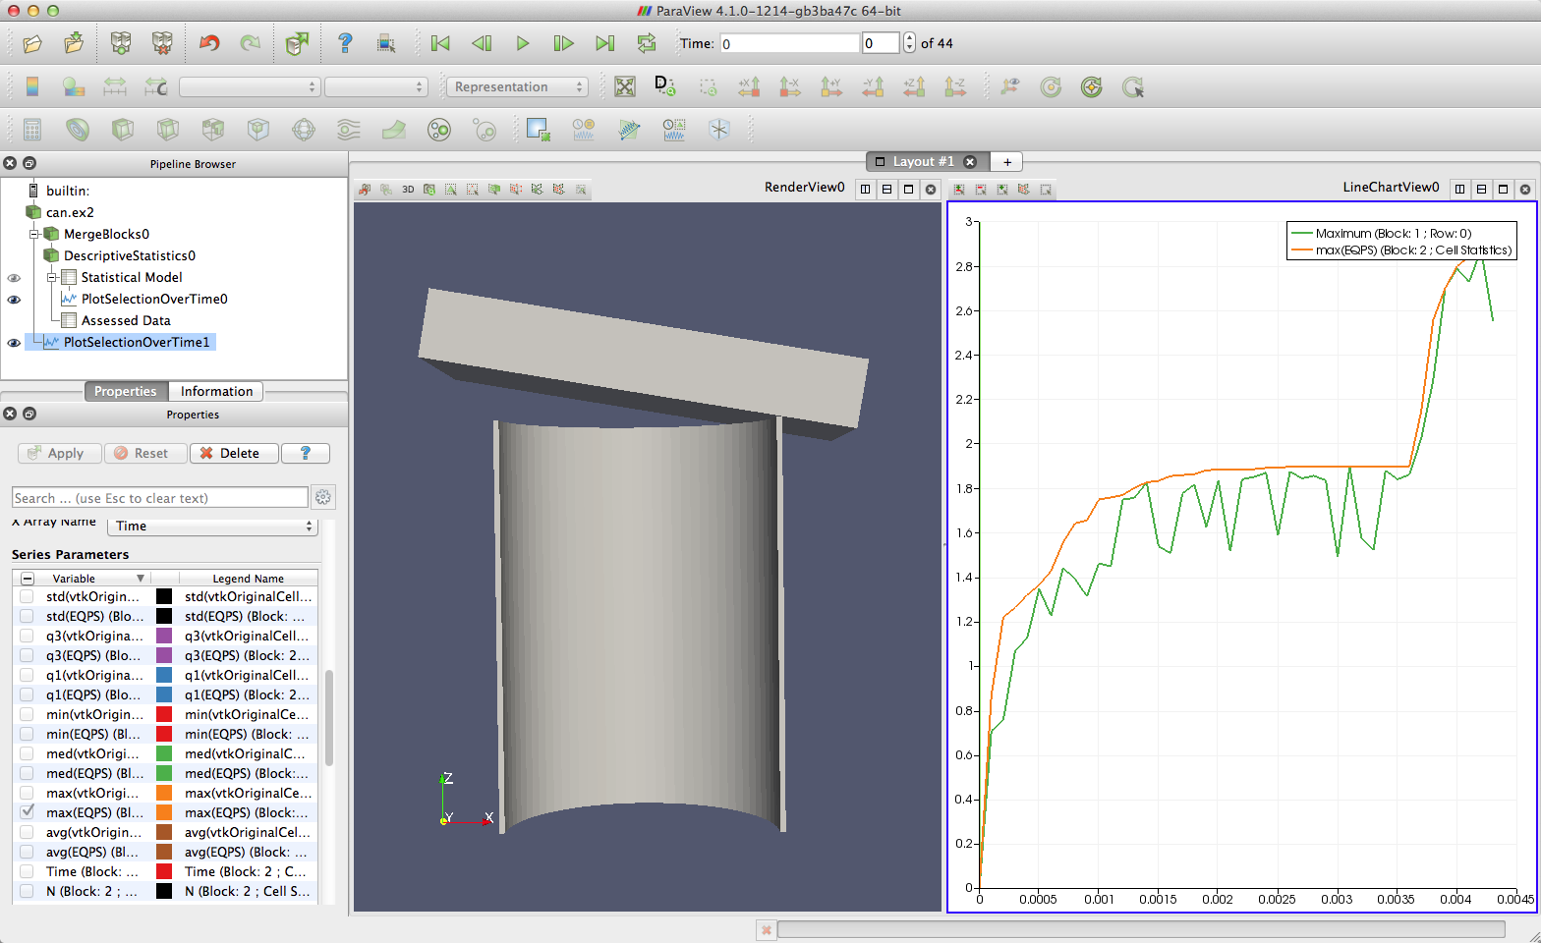Viewport: 1541px width, 943px height.
Task: Jump to the last frame
Action: point(604,43)
